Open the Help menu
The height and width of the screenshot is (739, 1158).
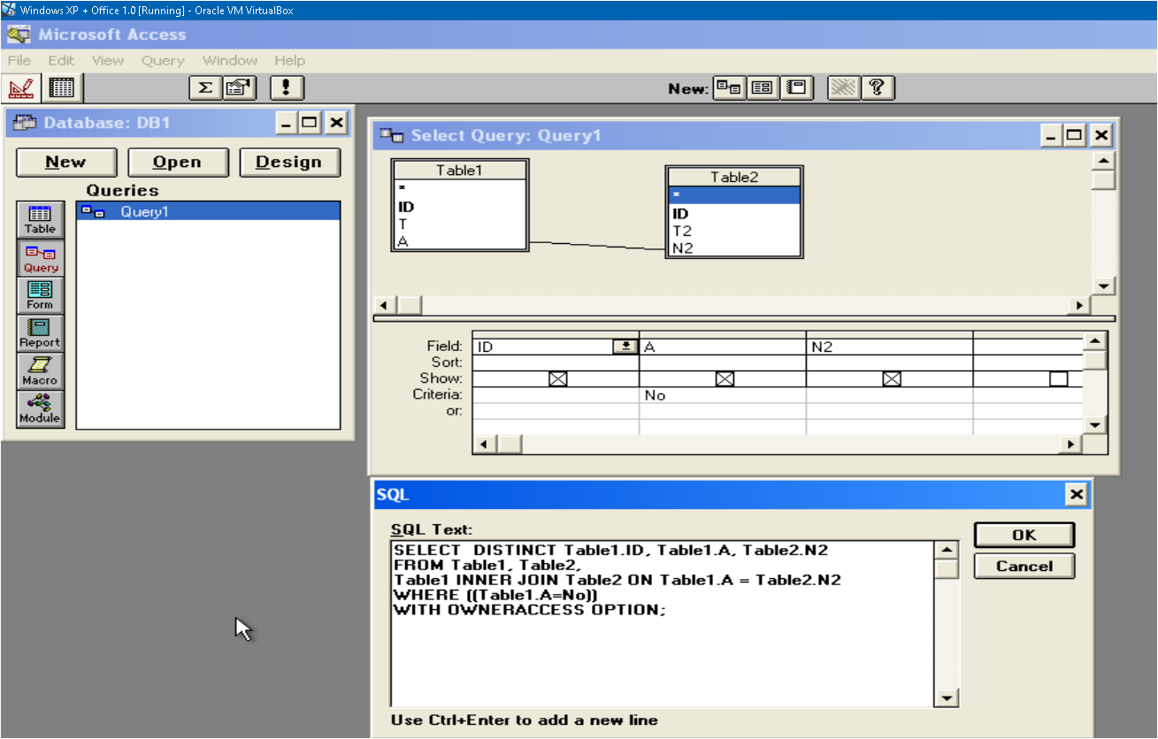(x=289, y=60)
